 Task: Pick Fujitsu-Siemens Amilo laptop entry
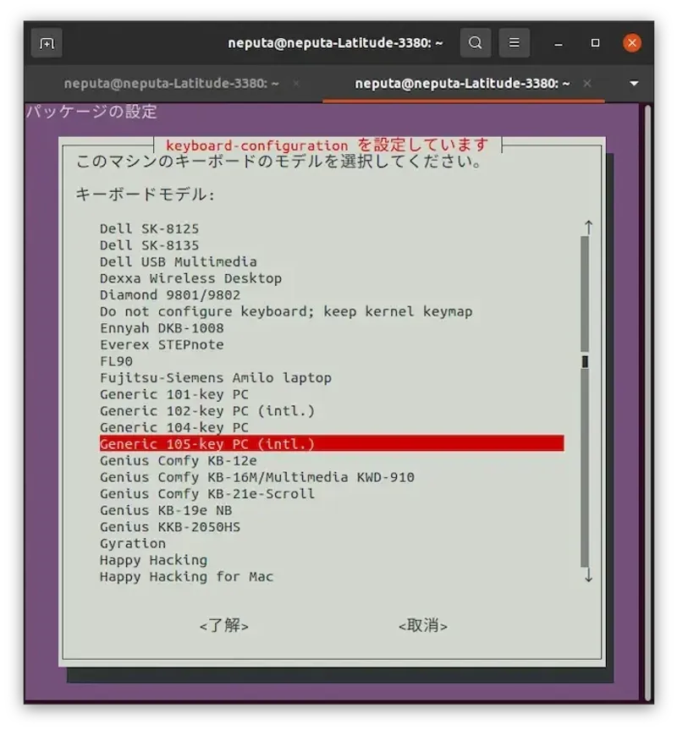click(215, 377)
